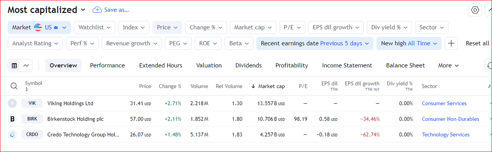This screenshot has height=152, width=492.
Task: Click the symbol search magnifier icon
Action: point(14,86)
